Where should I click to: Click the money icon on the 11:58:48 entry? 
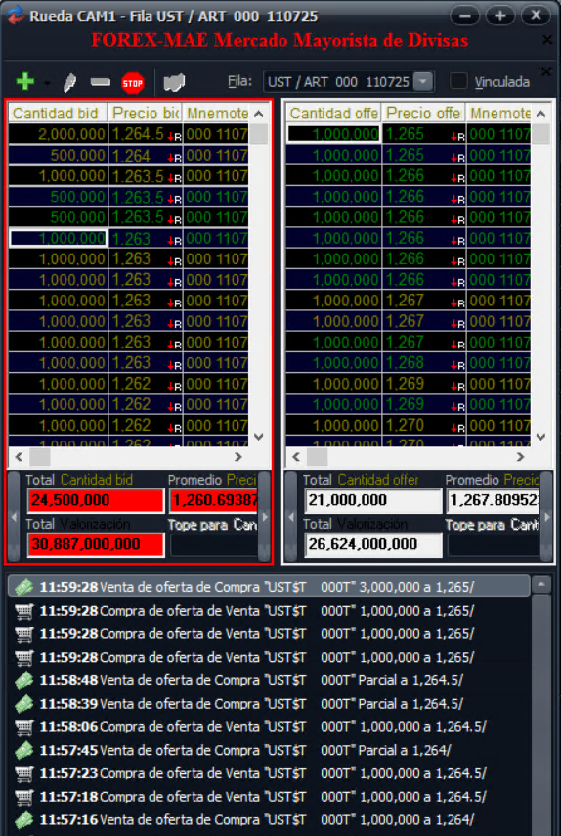click(24, 680)
